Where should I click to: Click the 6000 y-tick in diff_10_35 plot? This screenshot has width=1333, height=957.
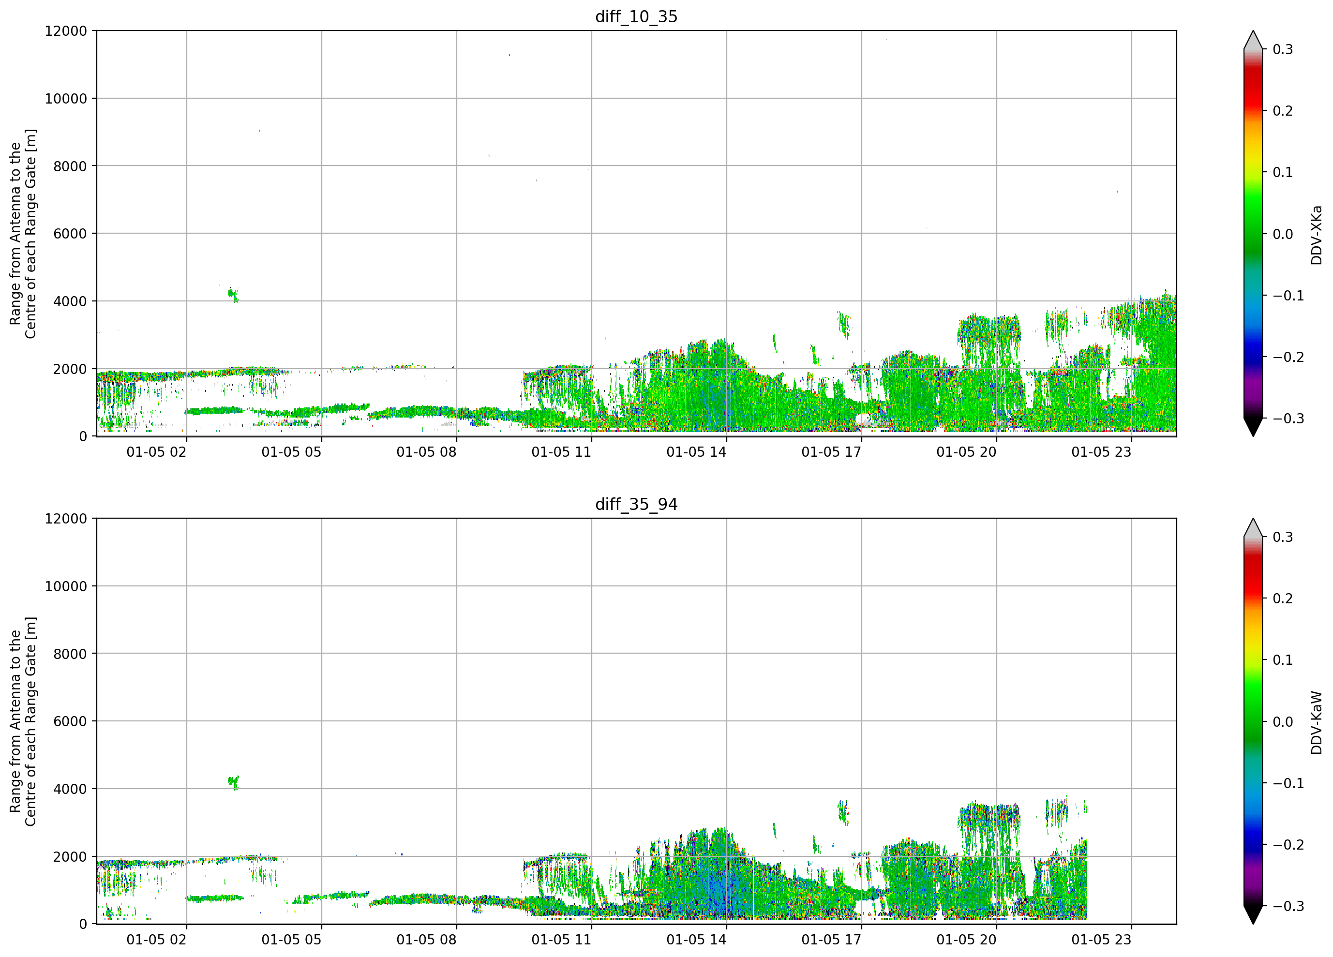(70, 234)
